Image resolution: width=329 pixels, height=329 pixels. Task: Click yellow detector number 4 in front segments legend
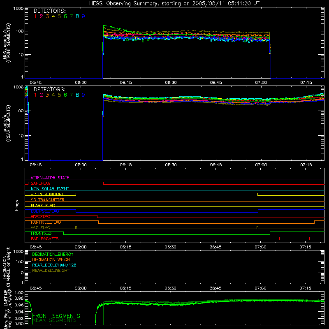[x=53, y=16]
